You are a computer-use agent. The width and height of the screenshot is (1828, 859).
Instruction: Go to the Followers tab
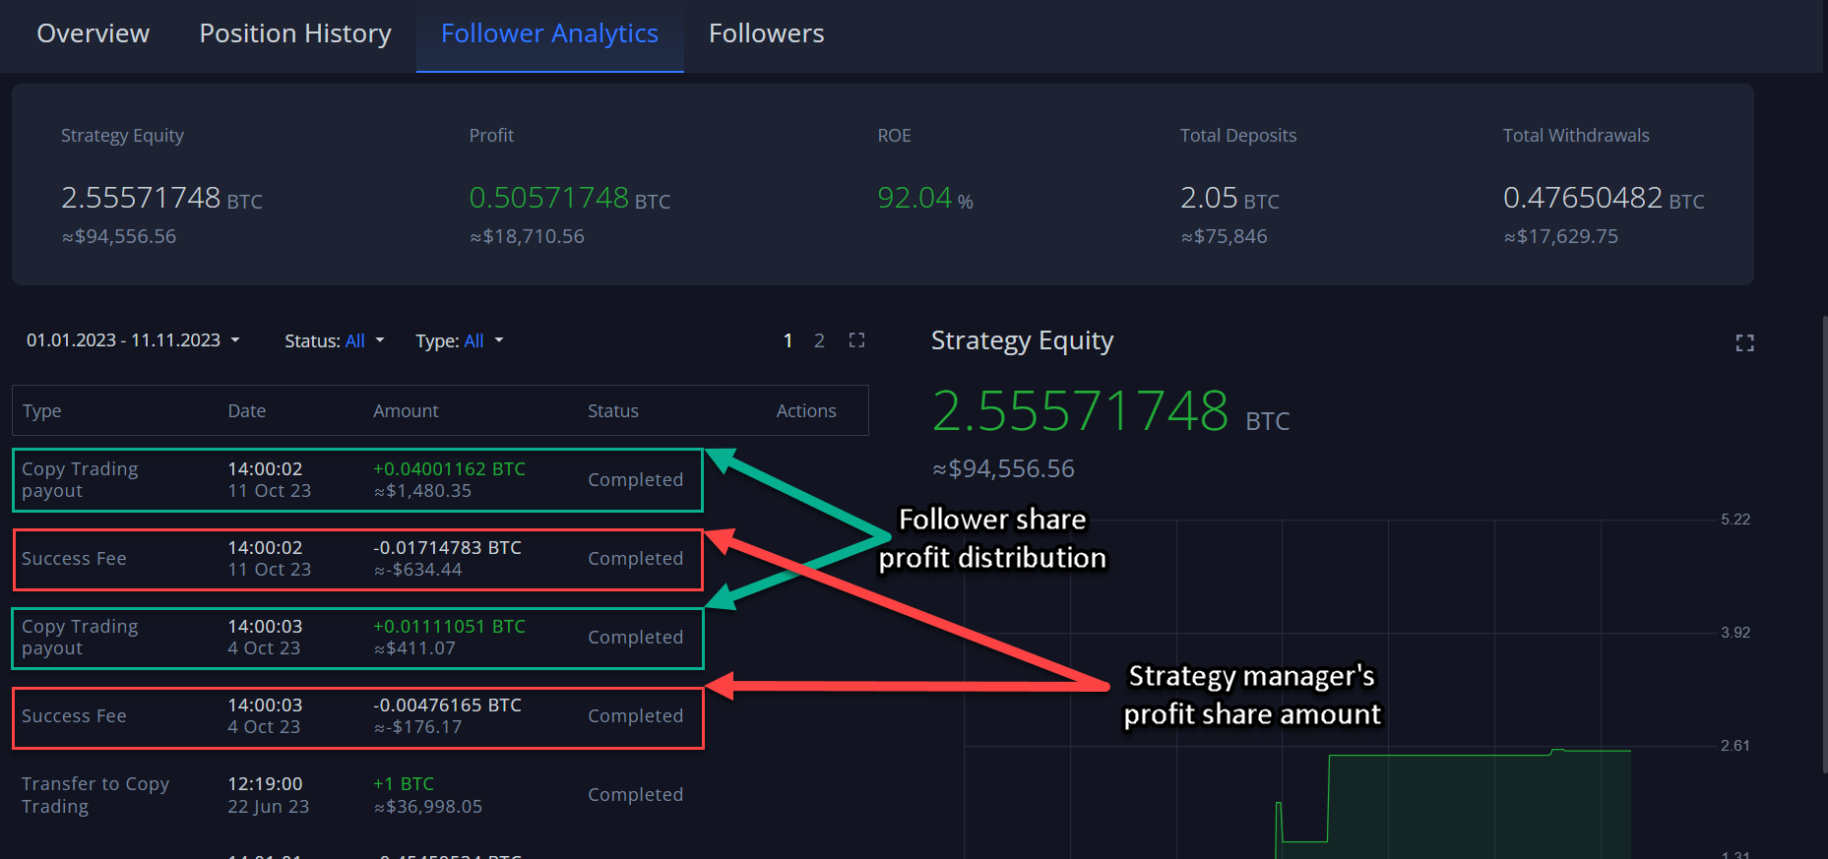tap(766, 34)
